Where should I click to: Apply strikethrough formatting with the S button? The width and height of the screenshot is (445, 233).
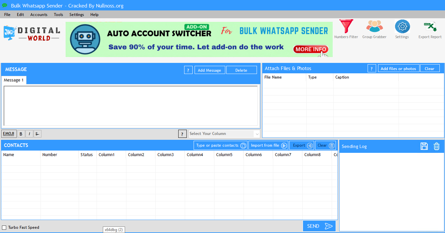click(37, 134)
